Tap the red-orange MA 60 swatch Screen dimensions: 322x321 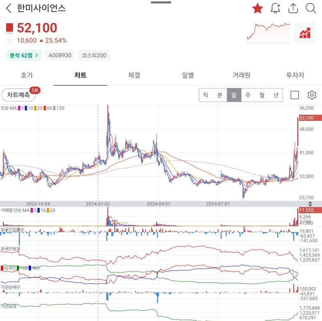tap(45, 108)
